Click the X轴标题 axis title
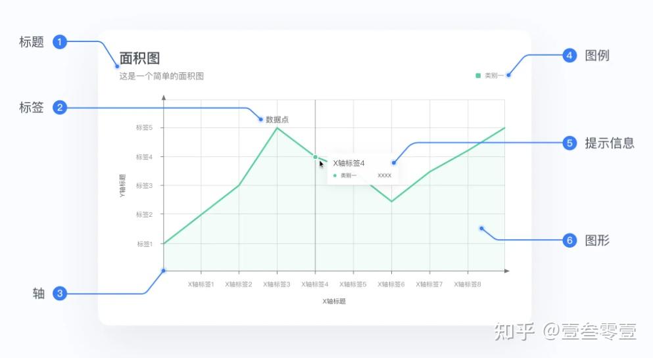 [x=334, y=302]
